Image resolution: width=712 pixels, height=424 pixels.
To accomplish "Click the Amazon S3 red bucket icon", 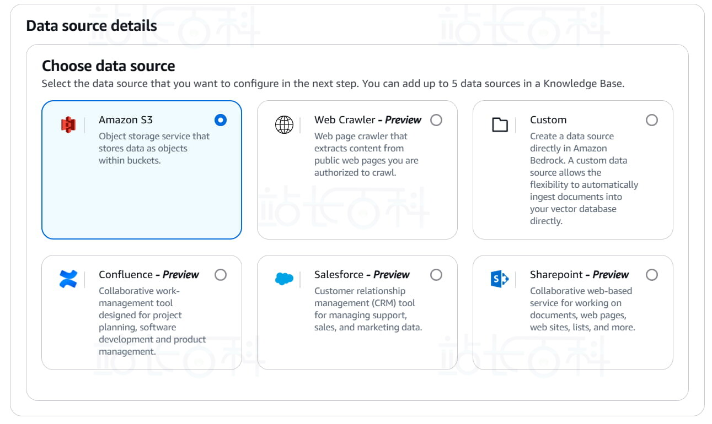I will point(68,125).
